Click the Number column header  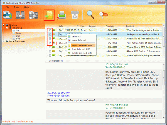[110, 26]
